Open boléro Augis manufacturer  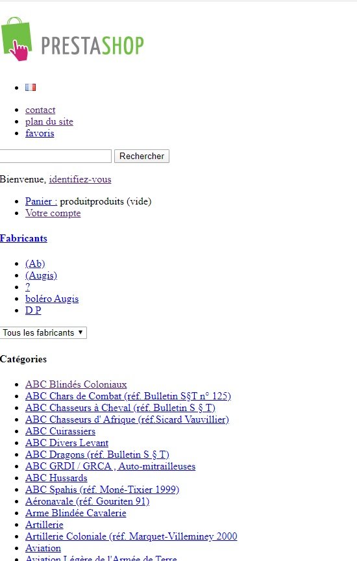coord(52,299)
